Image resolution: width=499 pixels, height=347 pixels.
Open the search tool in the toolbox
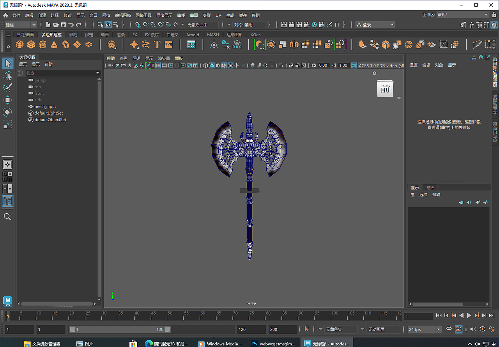7,217
